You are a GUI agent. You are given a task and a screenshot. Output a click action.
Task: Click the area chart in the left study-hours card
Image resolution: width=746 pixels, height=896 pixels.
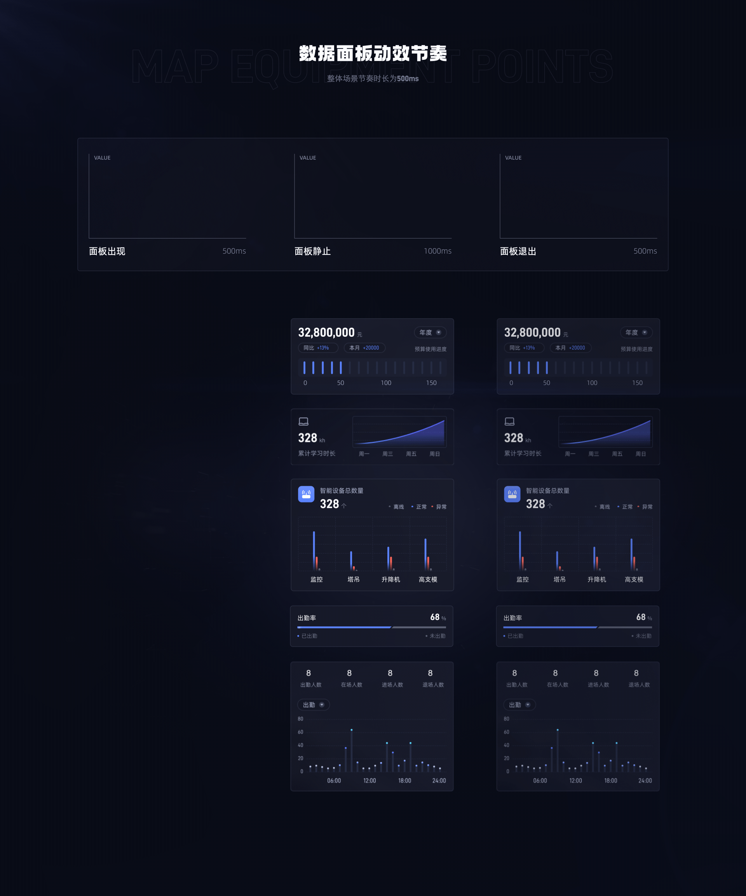coord(399,432)
